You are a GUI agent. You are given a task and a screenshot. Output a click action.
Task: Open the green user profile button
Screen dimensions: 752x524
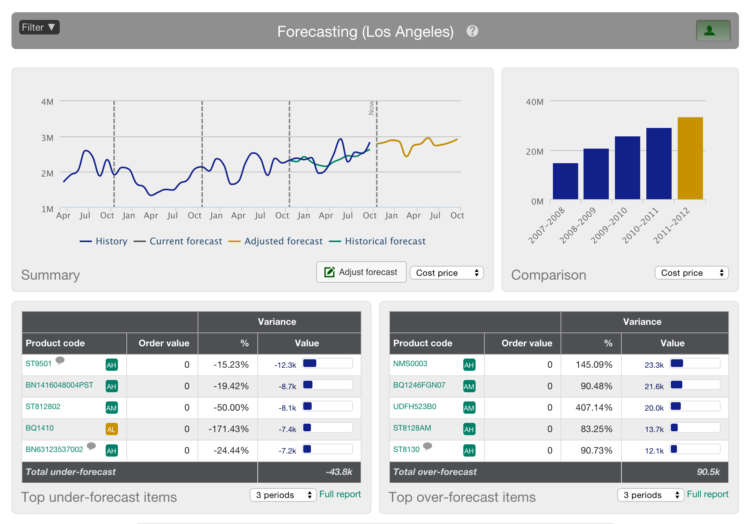[713, 31]
